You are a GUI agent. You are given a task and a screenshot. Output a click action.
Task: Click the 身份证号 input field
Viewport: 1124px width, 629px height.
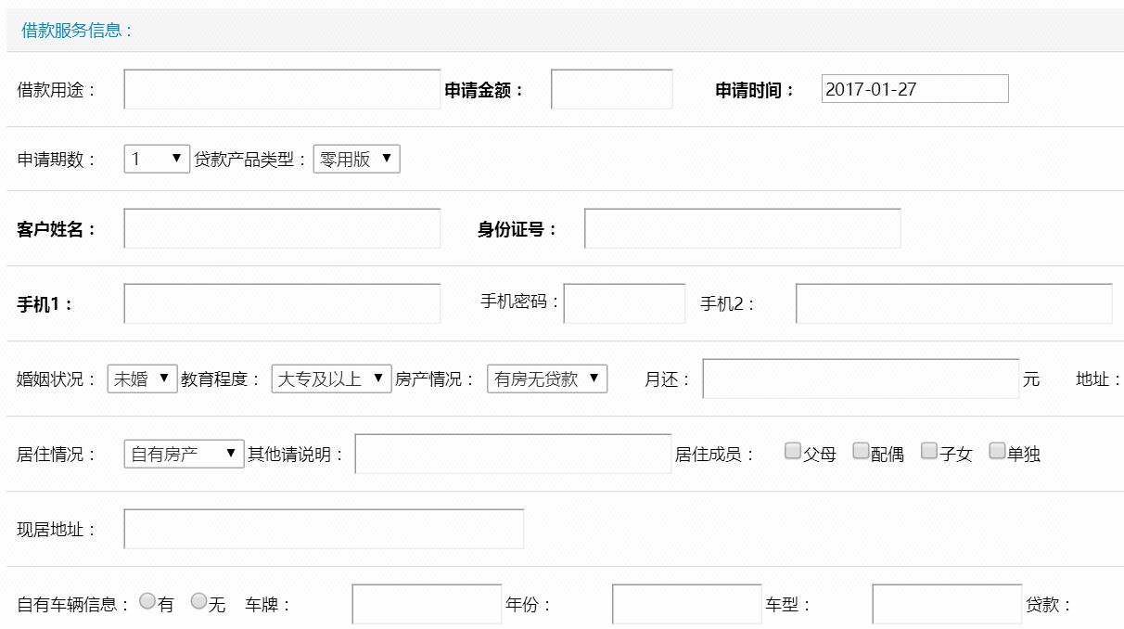pos(741,227)
